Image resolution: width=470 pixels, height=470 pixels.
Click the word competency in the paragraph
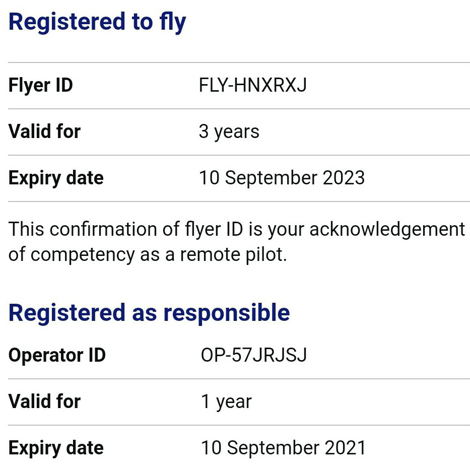tap(83, 255)
